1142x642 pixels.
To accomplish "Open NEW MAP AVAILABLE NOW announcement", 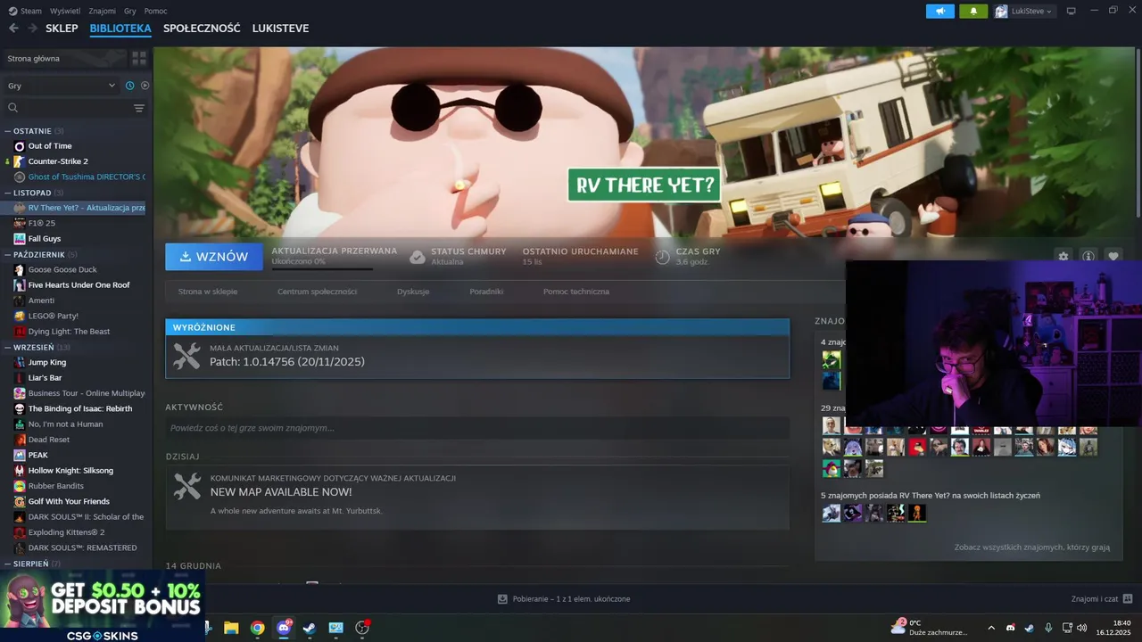I will coord(477,497).
